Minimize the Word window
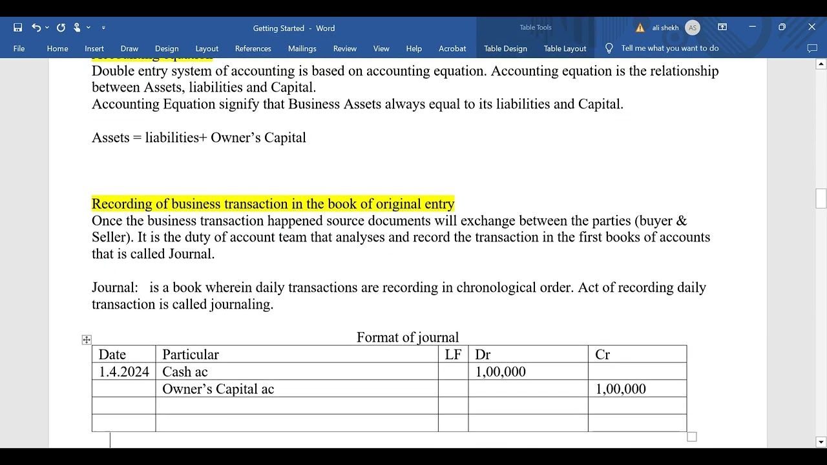Screen dimensions: 827x465 (x=752, y=27)
